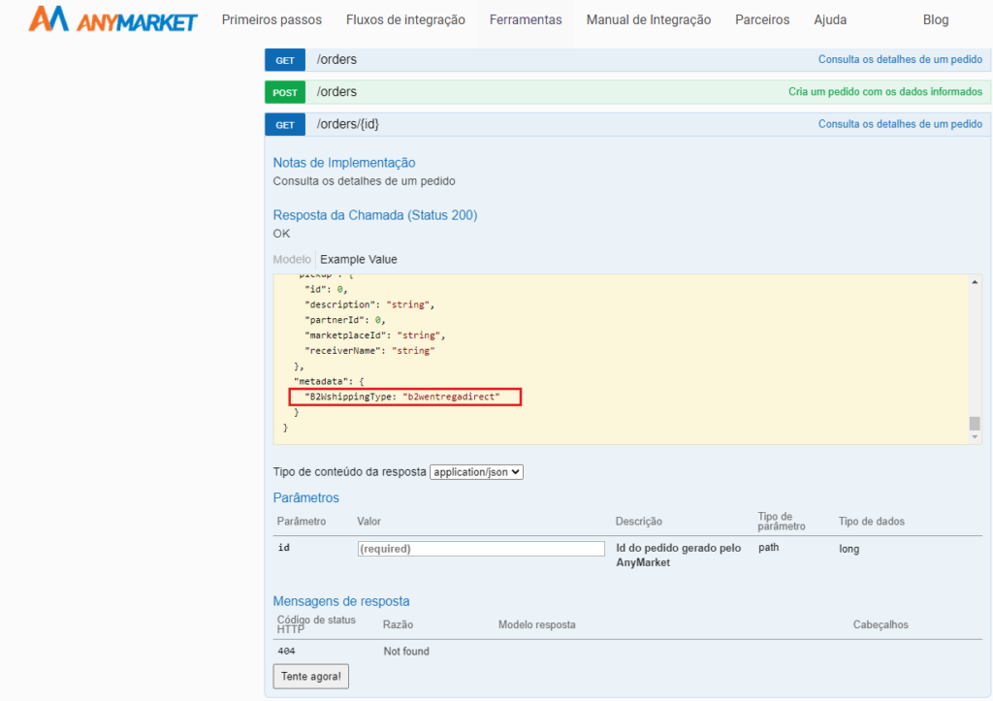The image size is (993, 701).
Task: Click the id parameter input field
Action: tap(481, 549)
